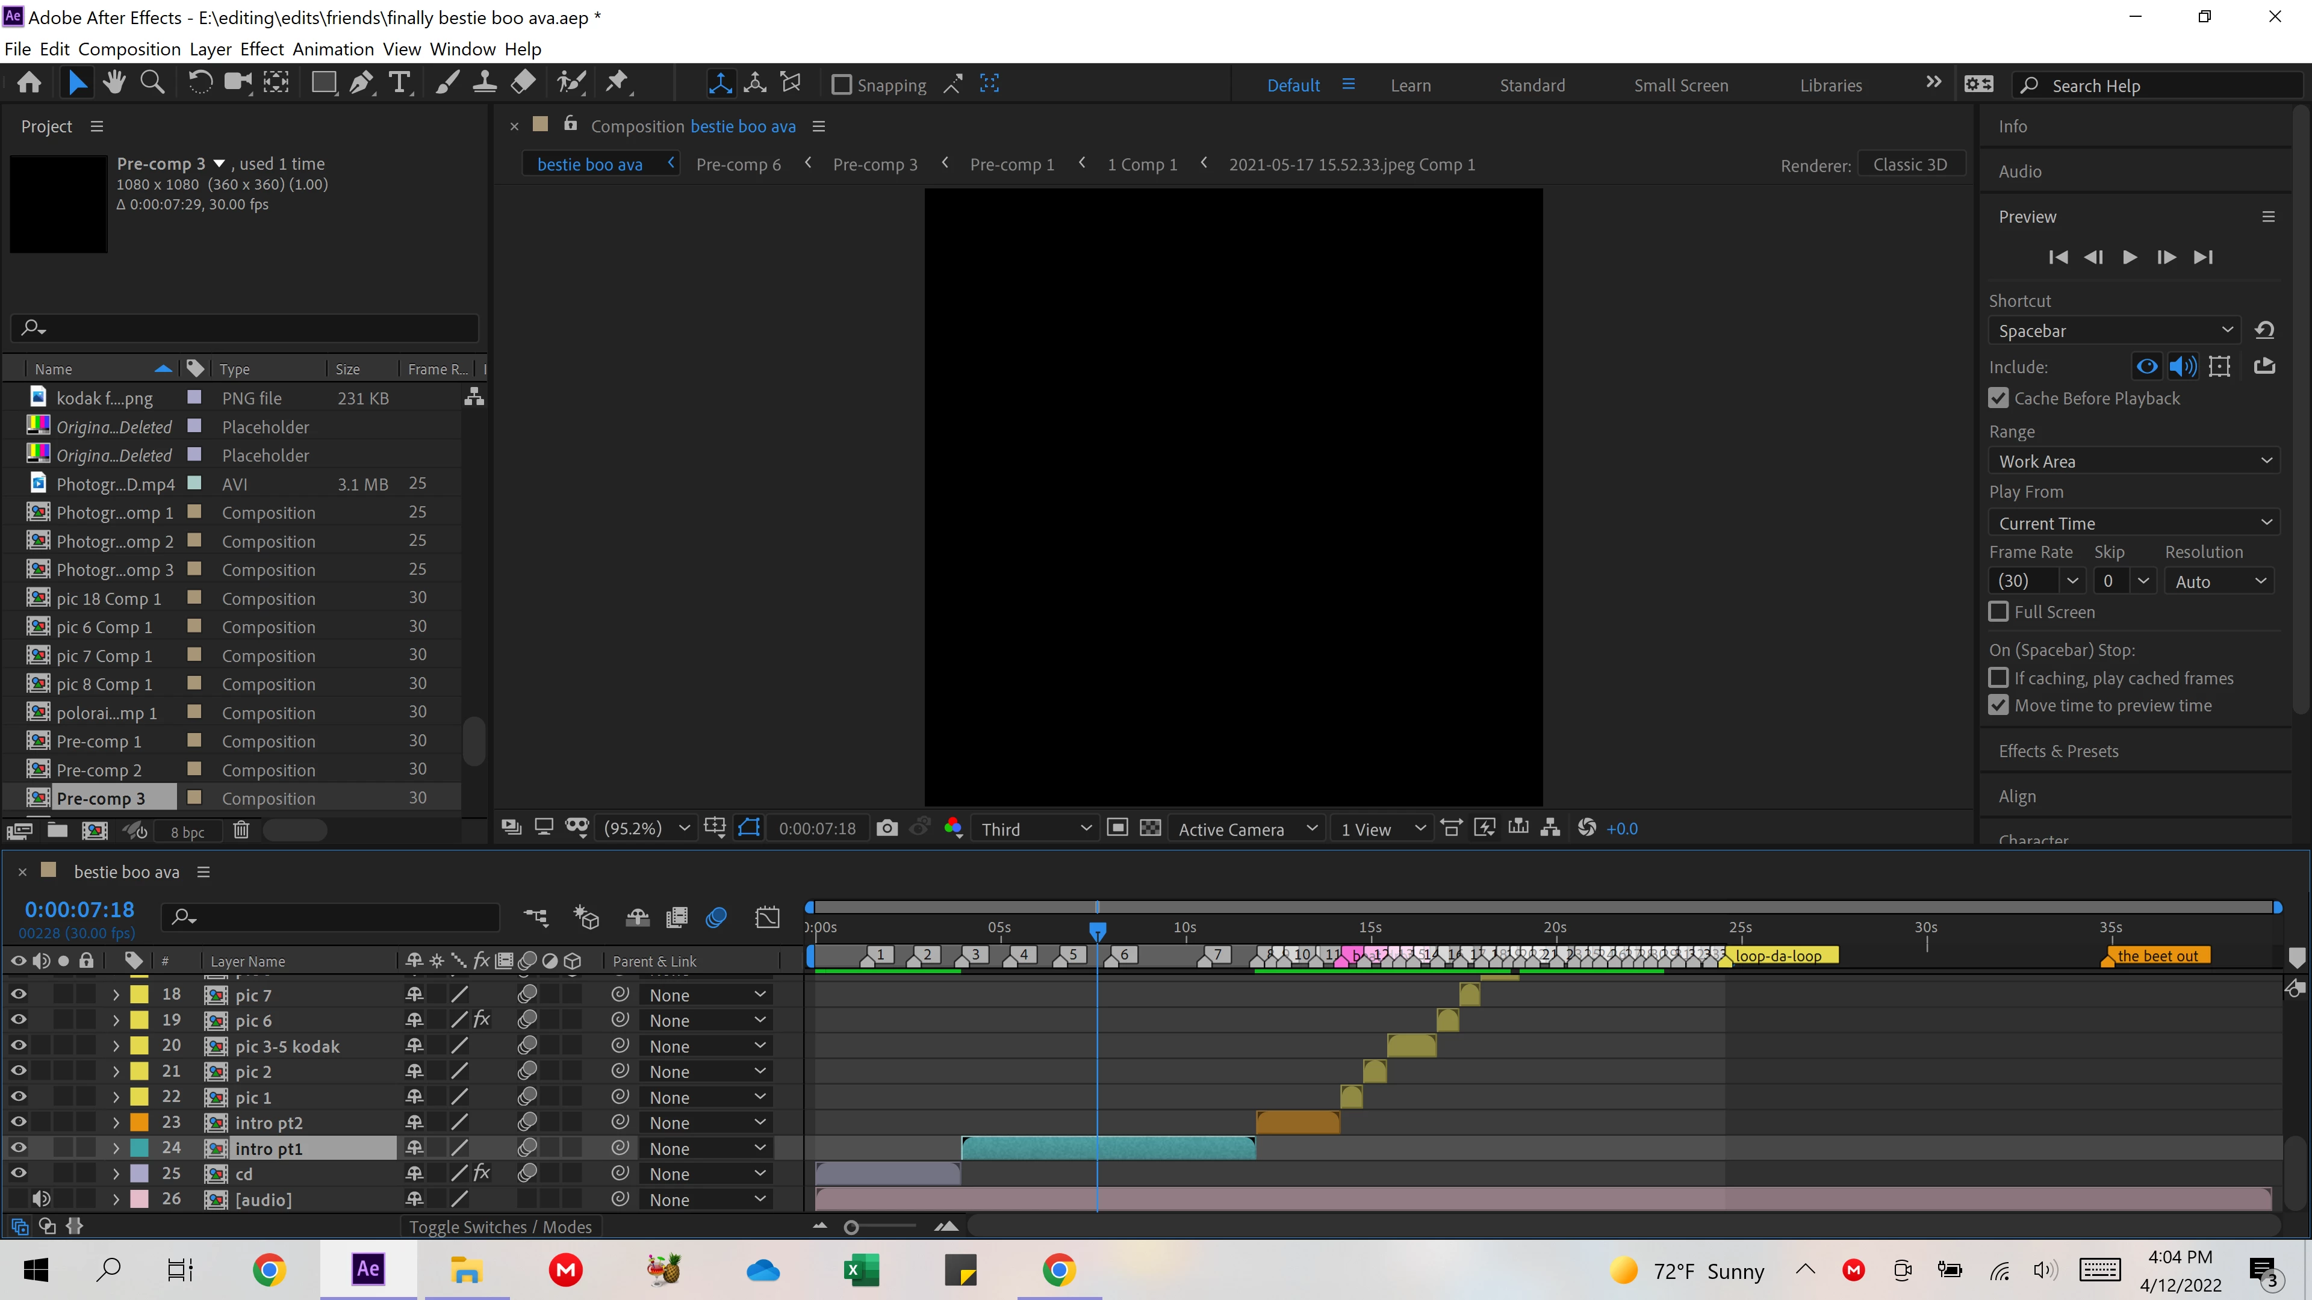
Task: Pick the Zoom tool
Action: (x=152, y=84)
